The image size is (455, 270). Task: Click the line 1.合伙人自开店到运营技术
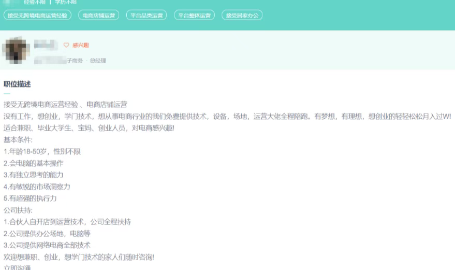pos(67,222)
